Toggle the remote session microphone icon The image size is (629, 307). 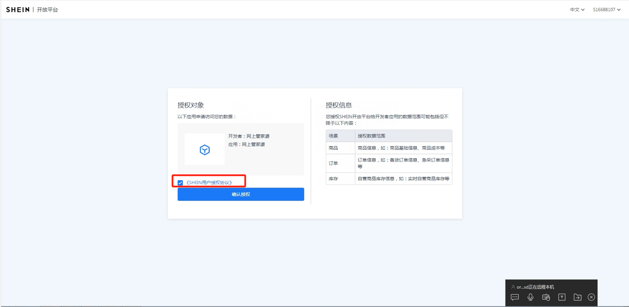coord(530,297)
